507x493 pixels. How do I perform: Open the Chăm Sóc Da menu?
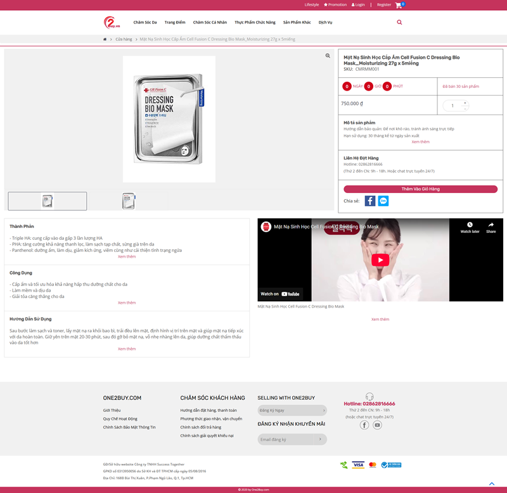coord(145,22)
